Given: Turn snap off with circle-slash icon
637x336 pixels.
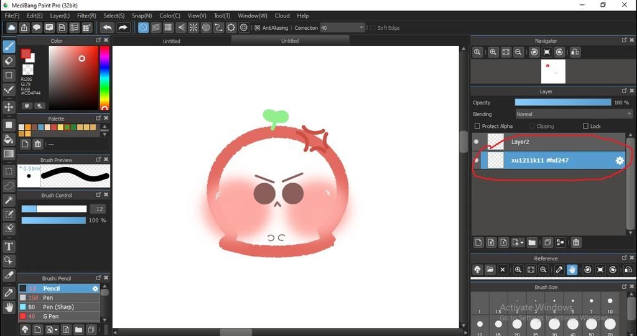Looking at the screenshot, I should coord(143,27).
